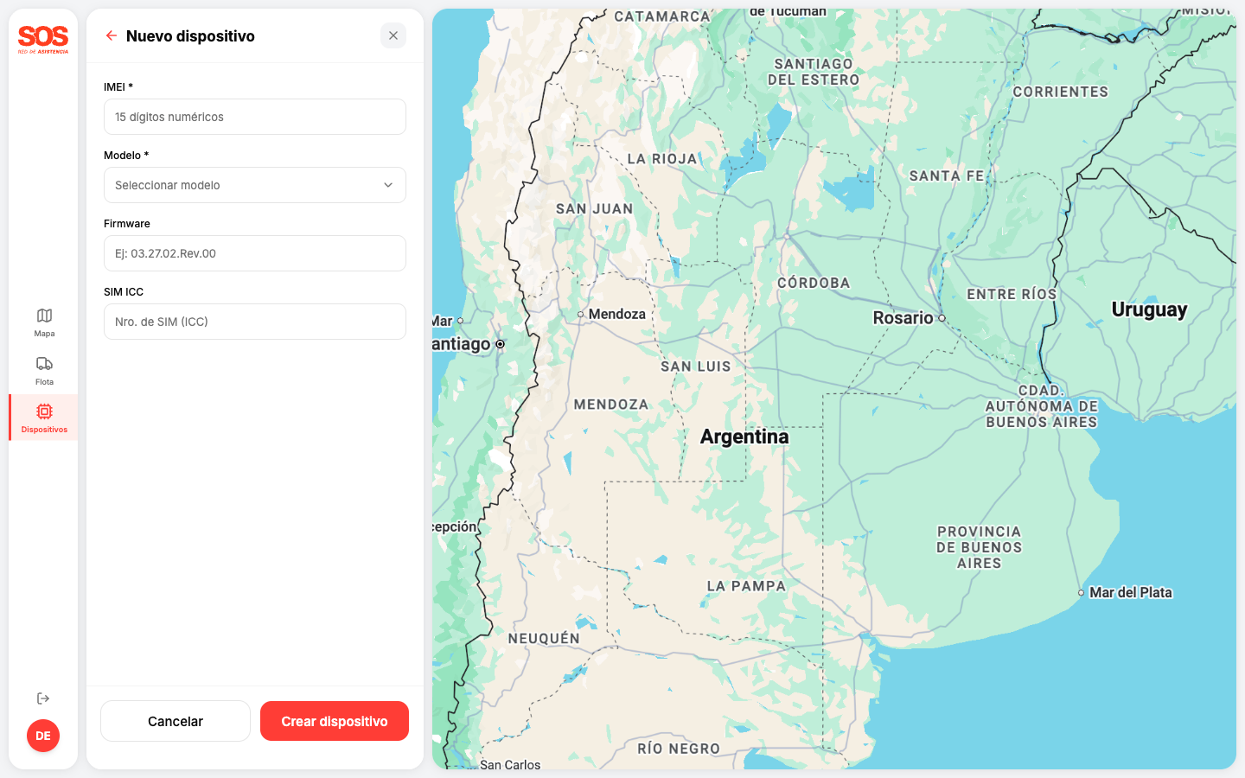Click Mendoza city marker on map
Viewport: 1245px width, 778px height.
581,315
